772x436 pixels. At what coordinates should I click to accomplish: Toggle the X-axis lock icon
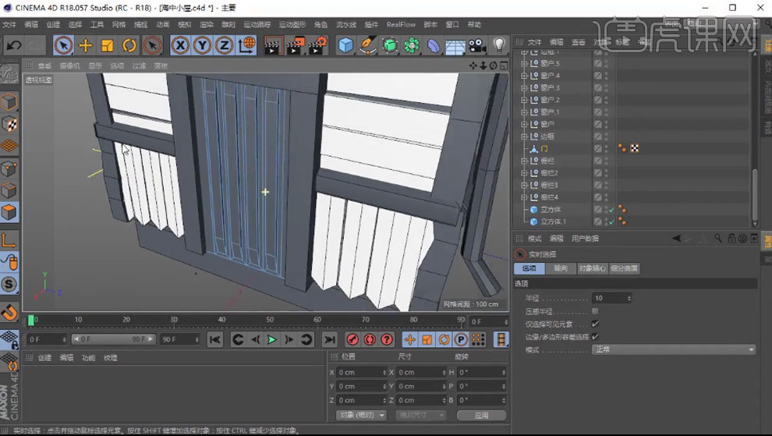181,45
